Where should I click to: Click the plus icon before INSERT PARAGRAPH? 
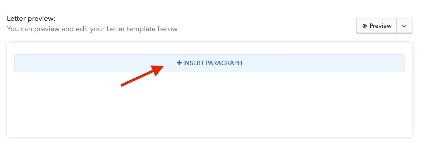(179, 63)
